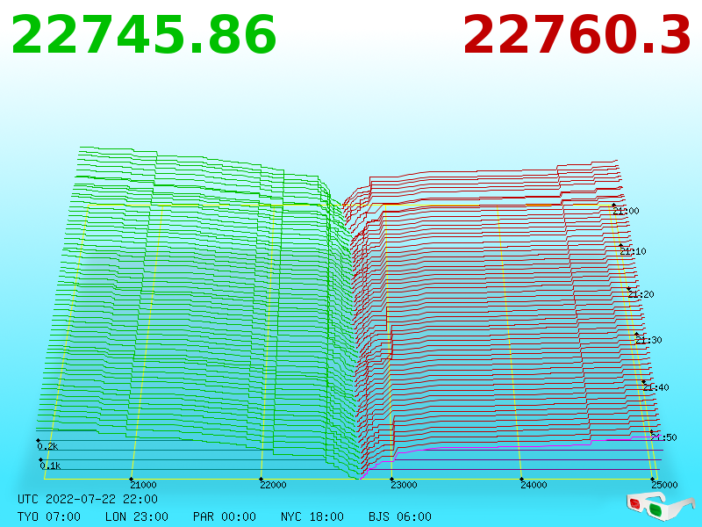Click the 3D anaglyph glasses icon
This screenshot has height=527, width=702.
661,506
